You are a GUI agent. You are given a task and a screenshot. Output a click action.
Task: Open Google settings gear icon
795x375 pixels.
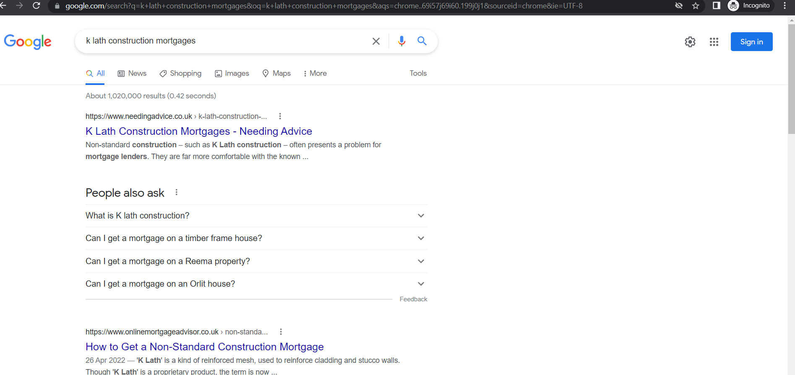690,42
